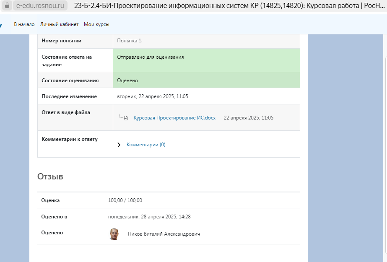Click the 100,00 / 100,00 grade value
387x262 pixels.
point(125,200)
